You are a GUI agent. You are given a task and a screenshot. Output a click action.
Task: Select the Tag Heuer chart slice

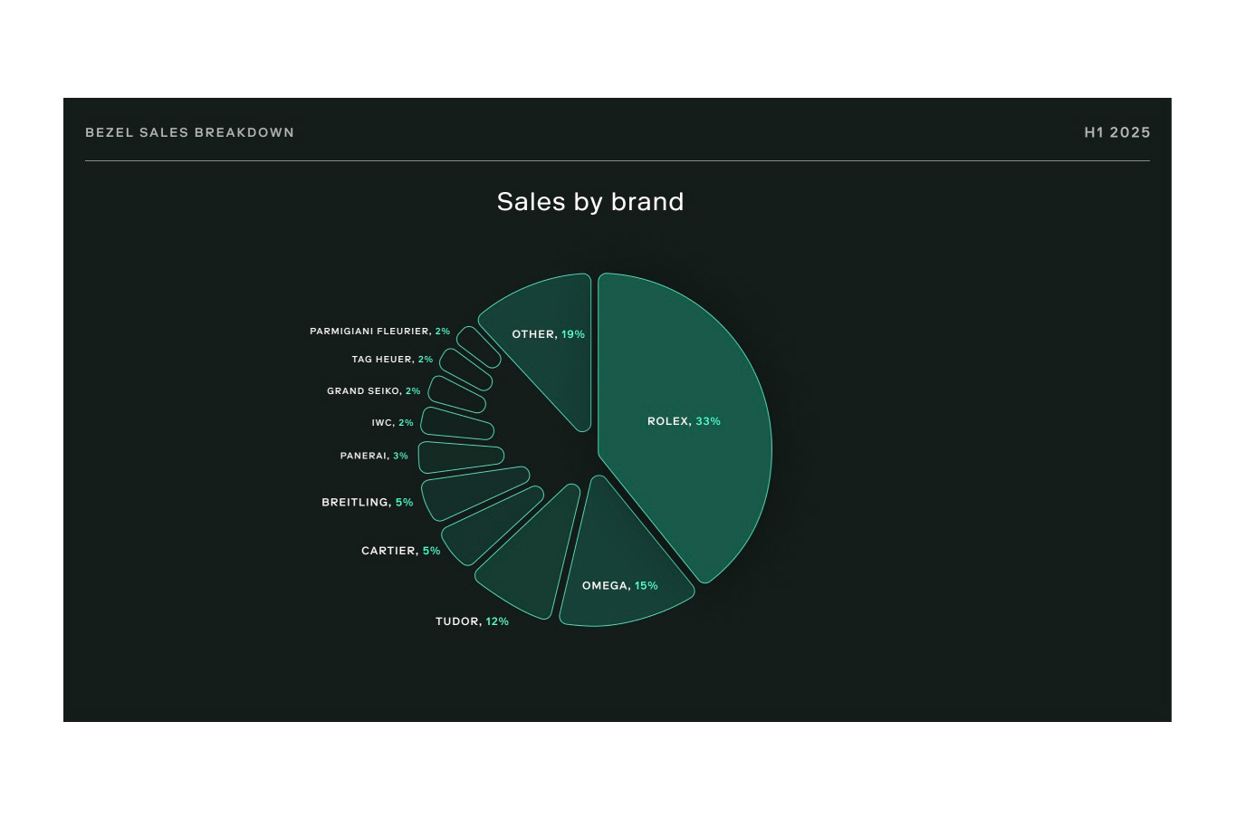point(465,370)
